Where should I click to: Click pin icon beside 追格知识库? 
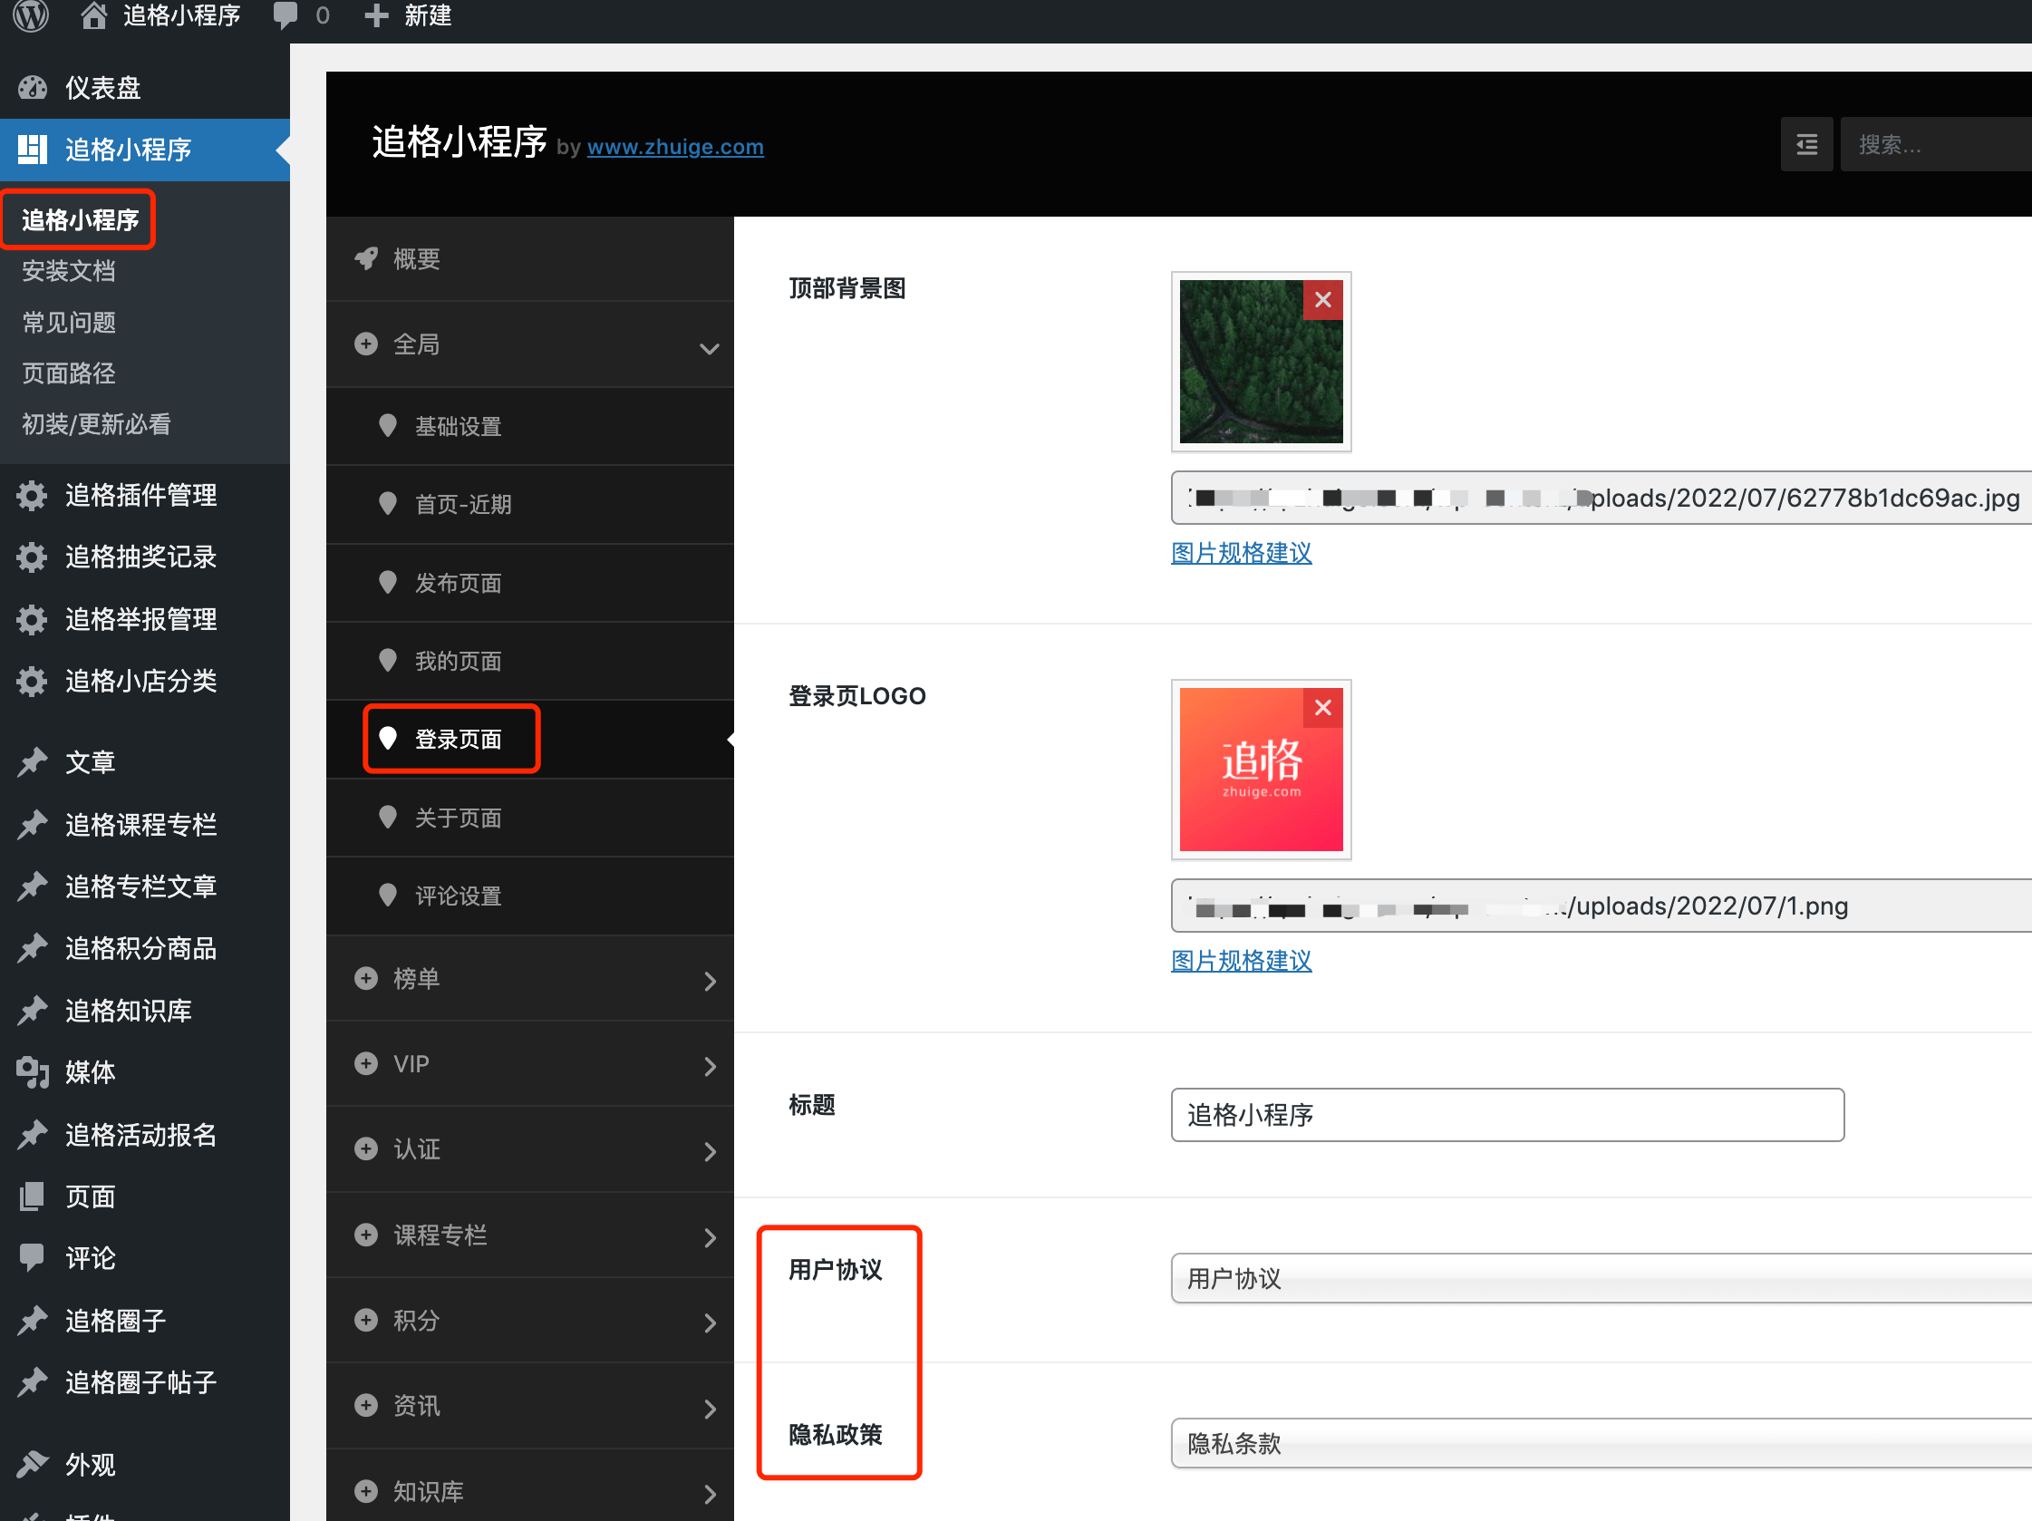click(32, 1012)
